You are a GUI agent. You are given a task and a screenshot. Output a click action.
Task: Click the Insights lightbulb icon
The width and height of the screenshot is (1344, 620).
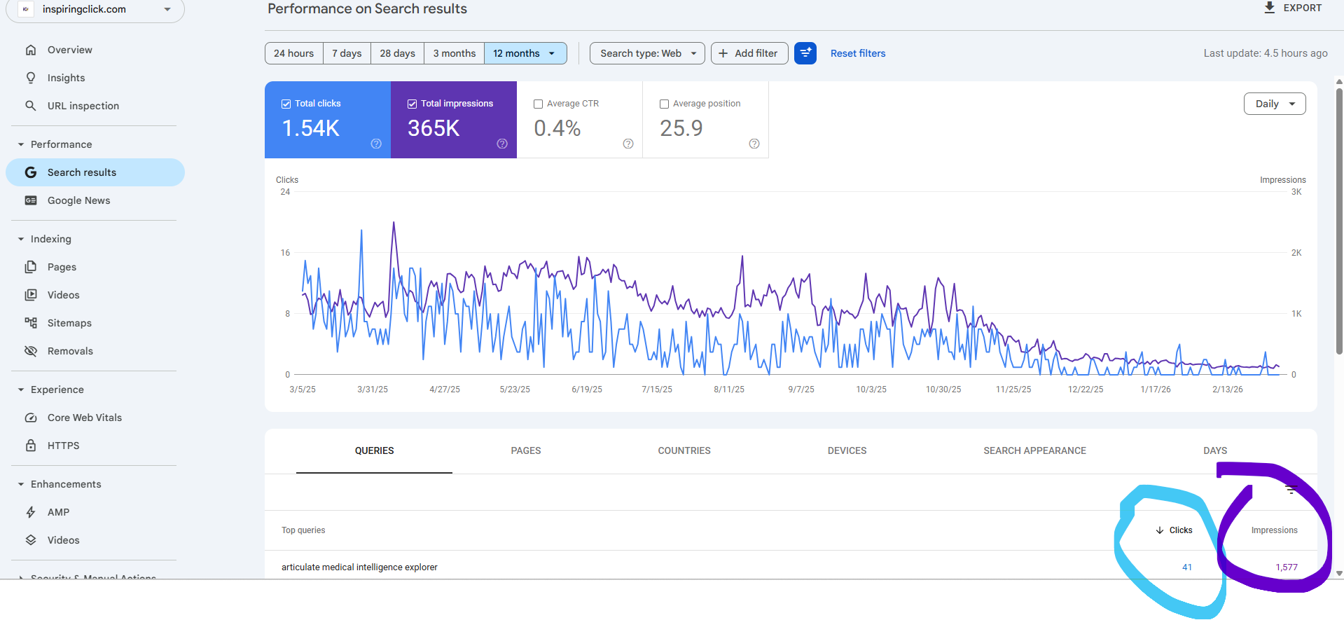31,78
